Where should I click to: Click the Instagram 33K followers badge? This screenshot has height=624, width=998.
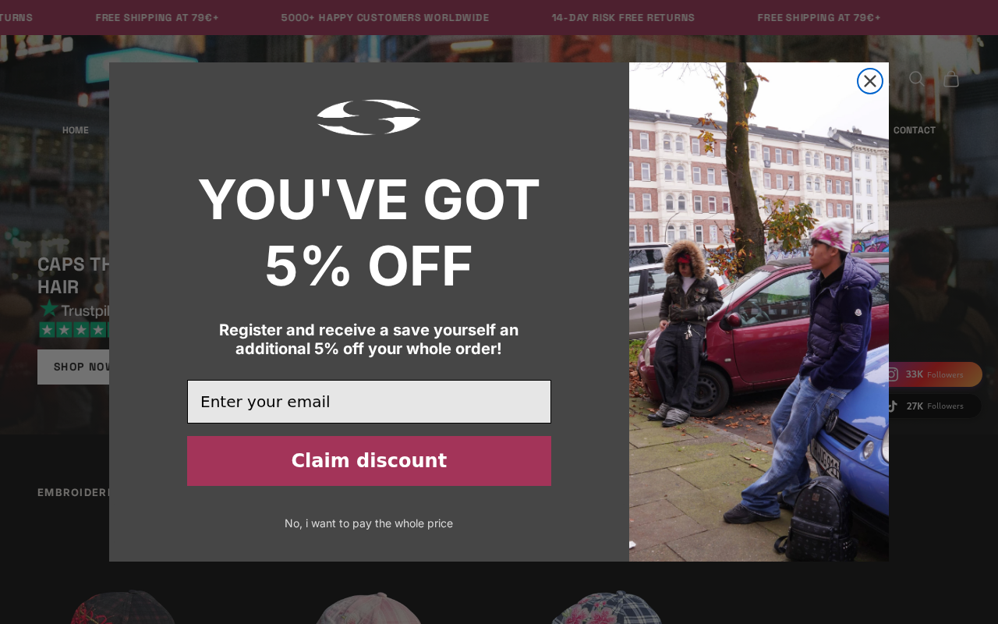[933, 374]
